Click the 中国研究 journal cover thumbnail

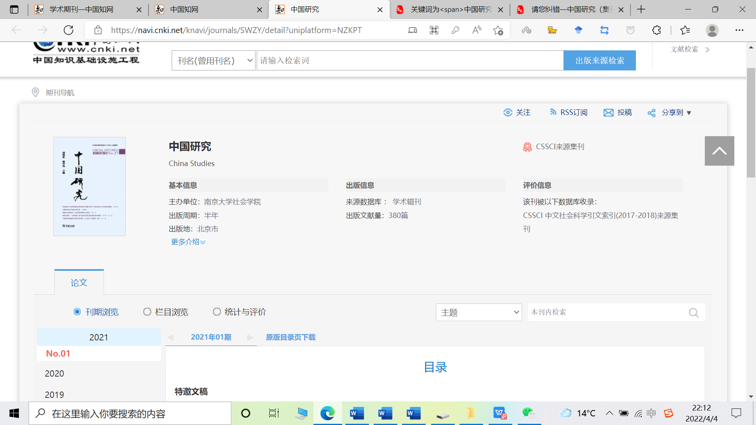click(89, 187)
